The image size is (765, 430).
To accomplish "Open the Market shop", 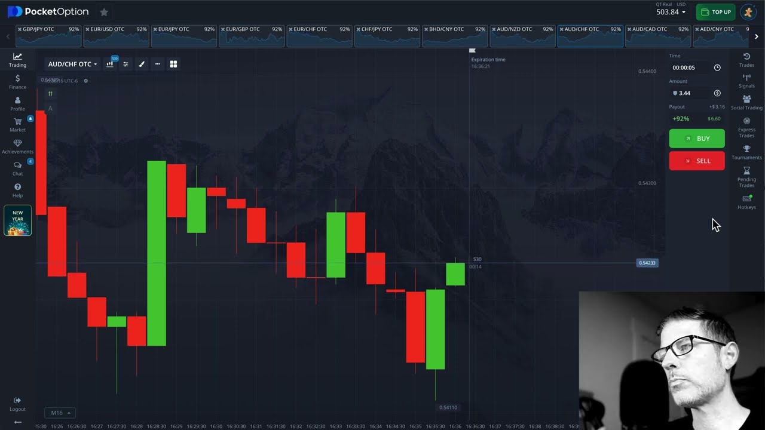I will tap(17, 125).
